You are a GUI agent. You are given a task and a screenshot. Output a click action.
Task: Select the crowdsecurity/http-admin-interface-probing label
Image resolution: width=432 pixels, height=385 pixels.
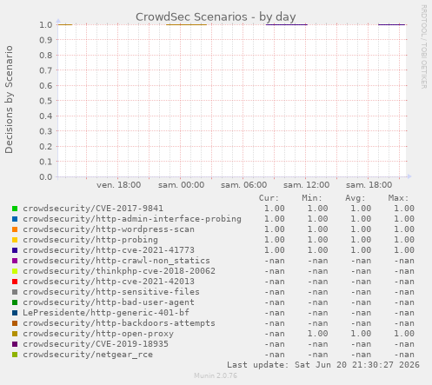[x=132, y=219]
